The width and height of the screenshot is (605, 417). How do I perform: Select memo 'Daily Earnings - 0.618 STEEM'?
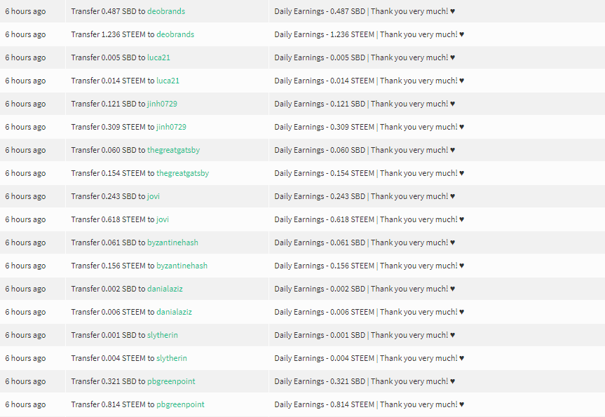pos(325,219)
